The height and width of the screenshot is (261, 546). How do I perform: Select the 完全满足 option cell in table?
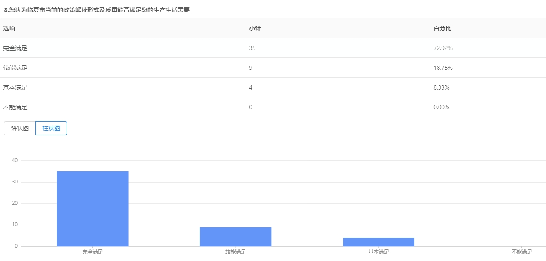click(x=15, y=48)
